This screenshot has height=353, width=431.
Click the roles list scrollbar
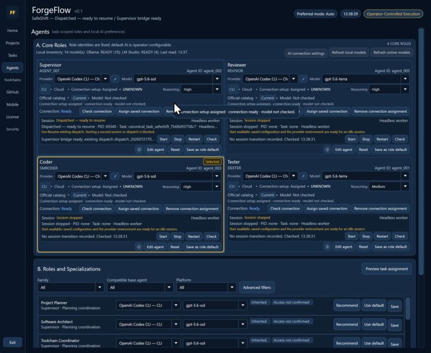pyautogui.click(x=408, y=309)
